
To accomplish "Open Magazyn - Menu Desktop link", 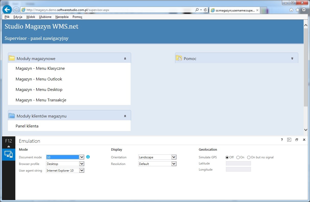I will click(39, 90).
